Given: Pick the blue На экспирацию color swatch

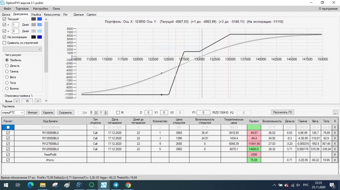Looking at the screenshot, I should 40,37.
